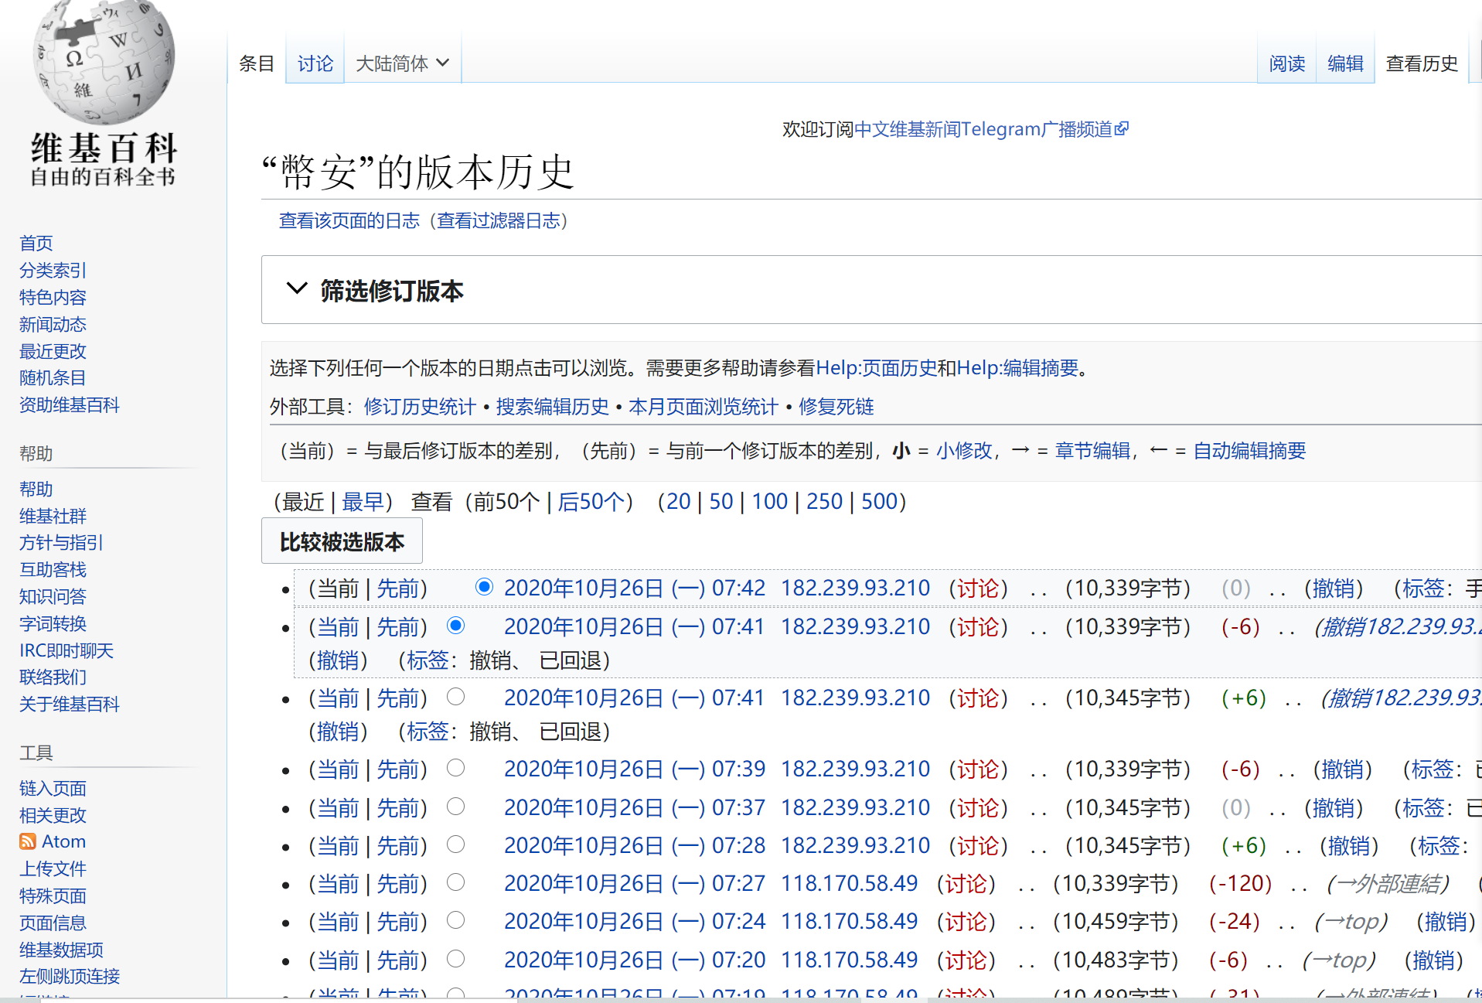Click the Atom feed icon
This screenshot has width=1482, height=1003.
pos(28,841)
